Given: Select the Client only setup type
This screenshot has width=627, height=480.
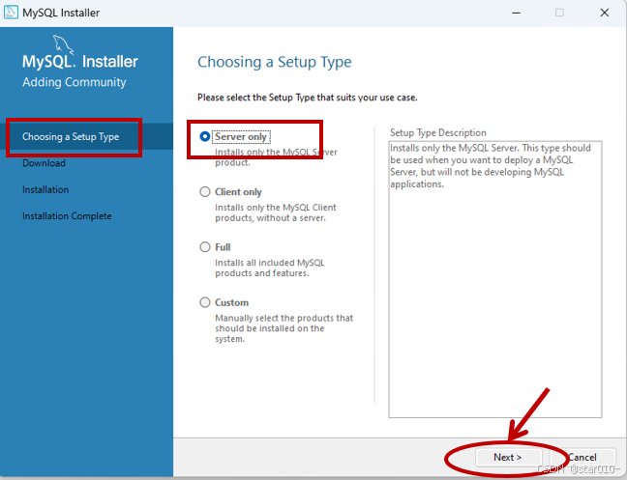Looking at the screenshot, I should pyautogui.click(x=205, y=192).
